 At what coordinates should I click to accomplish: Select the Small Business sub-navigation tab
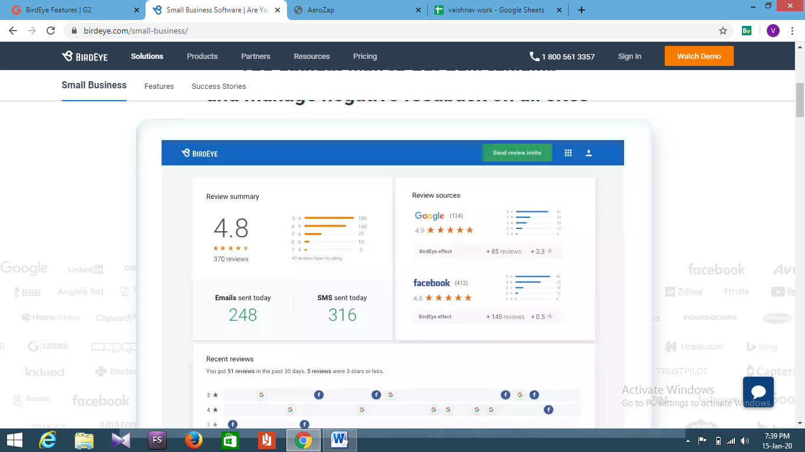(x=94, y=85)
